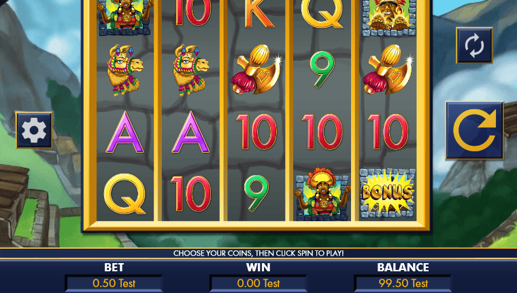
Task: Click the golden axe symbol on the third reel
Action: click(256, 69)
